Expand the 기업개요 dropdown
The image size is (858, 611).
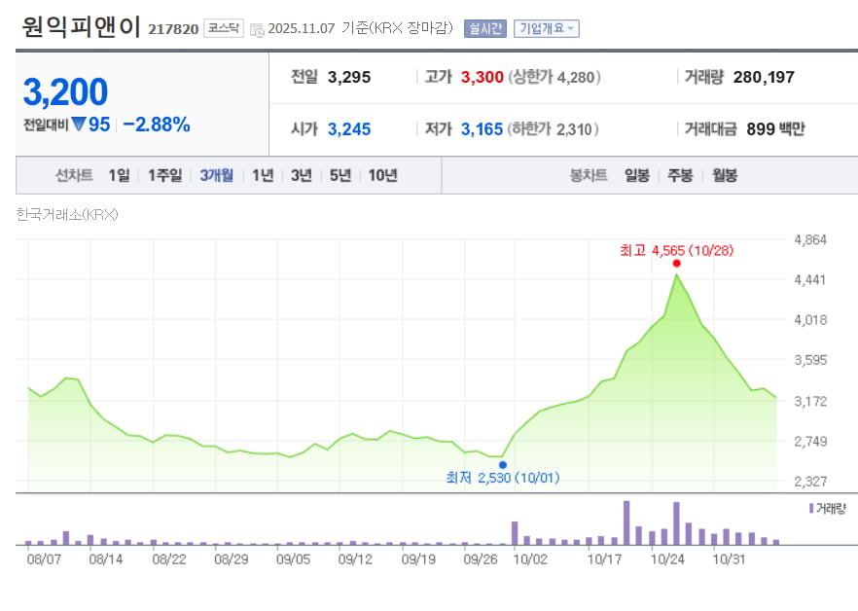coord(546,28)
